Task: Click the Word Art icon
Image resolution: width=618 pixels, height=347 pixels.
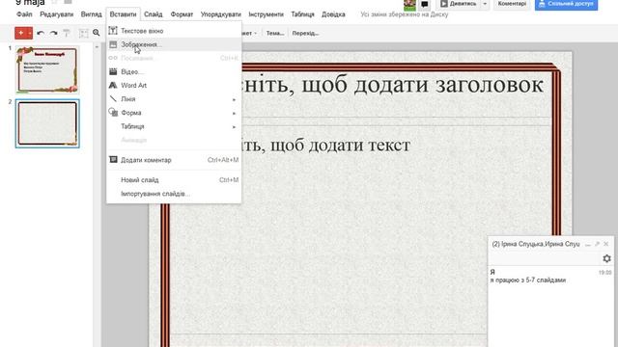Action: point(113,85)
